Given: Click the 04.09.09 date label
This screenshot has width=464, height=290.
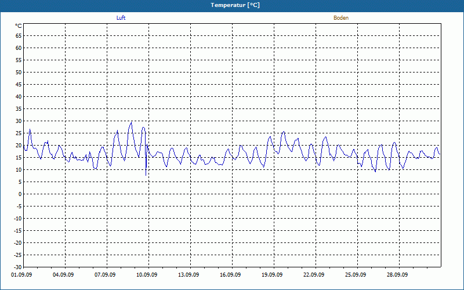Looking at the screenshot, I should pos(63,275).
